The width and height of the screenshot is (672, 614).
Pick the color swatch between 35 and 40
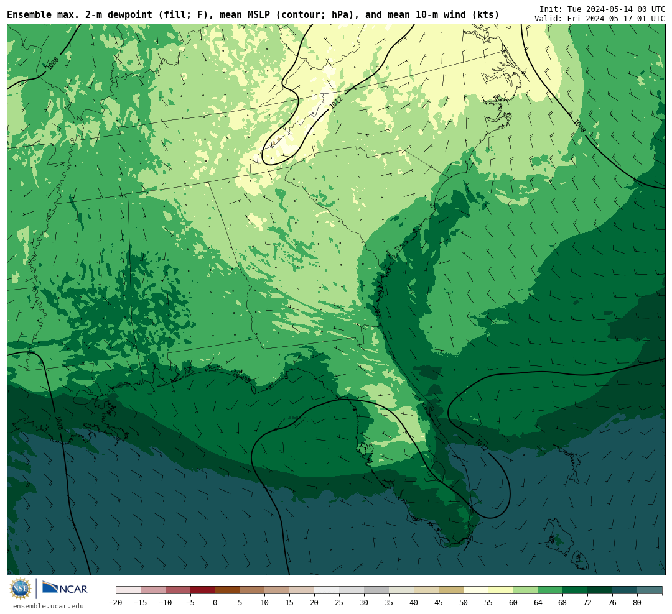click(401, 590)
